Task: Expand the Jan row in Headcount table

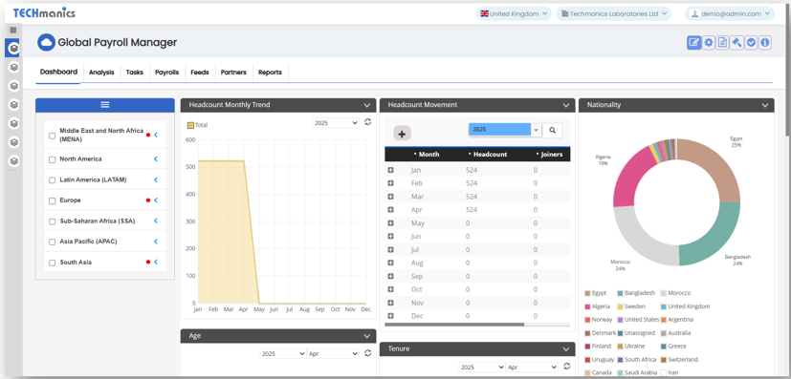Action: [x=390, y=170]
